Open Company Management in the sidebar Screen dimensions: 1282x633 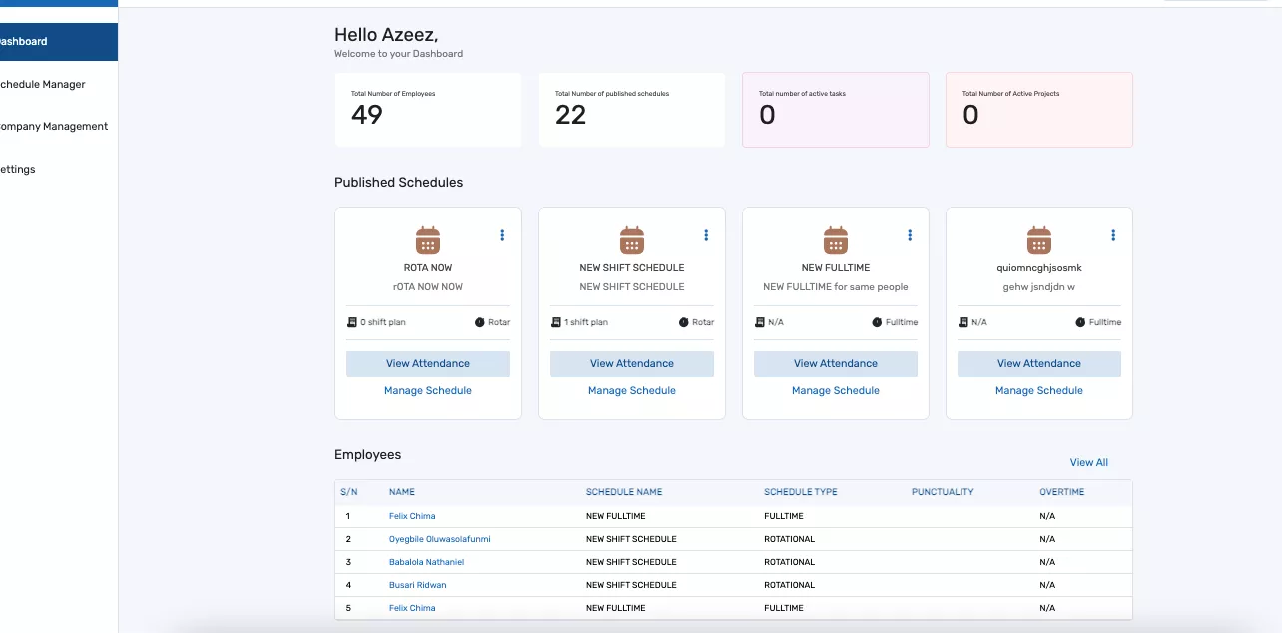pos(54,126)
